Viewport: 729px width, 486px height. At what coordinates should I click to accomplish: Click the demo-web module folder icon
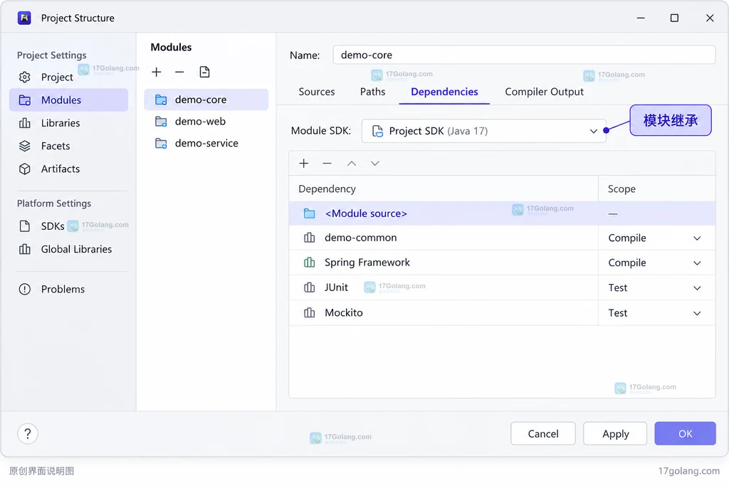[161, 121]
